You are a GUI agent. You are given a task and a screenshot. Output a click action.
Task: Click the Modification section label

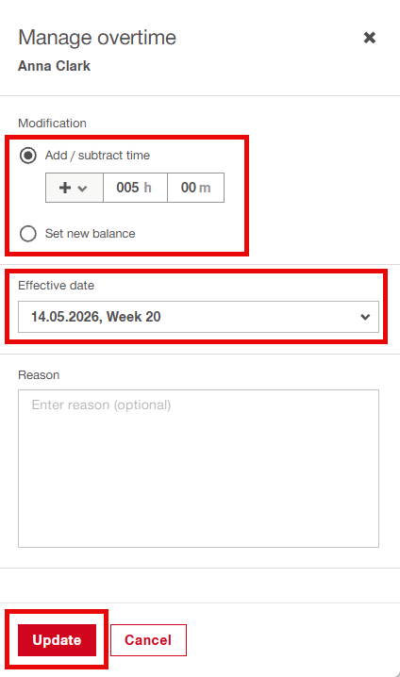tap(52, 124)
